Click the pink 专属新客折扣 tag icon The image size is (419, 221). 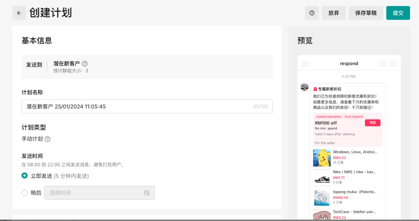(x=315, y=89)
